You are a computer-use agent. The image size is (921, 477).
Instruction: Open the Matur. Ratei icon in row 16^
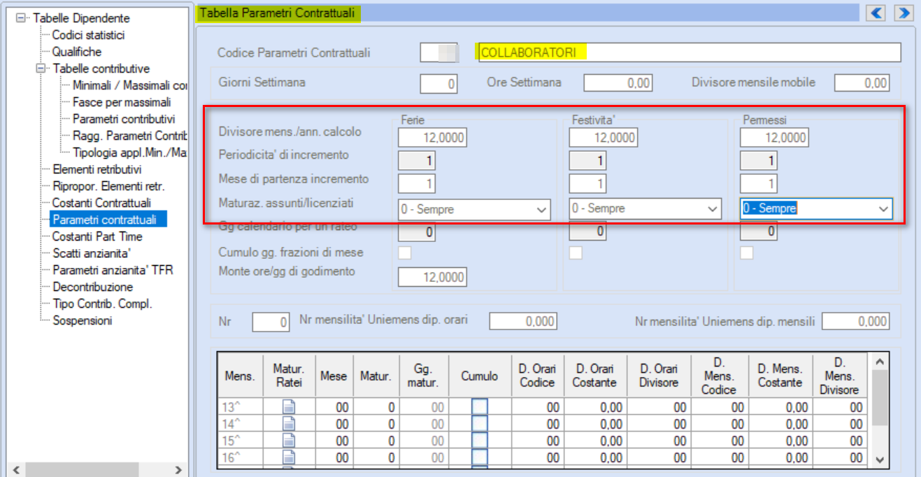pos(290,457)
